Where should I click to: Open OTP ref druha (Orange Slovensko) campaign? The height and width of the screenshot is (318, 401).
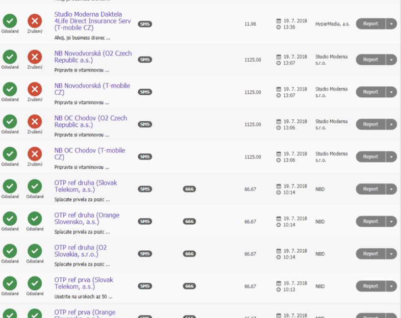coord(87,219)
